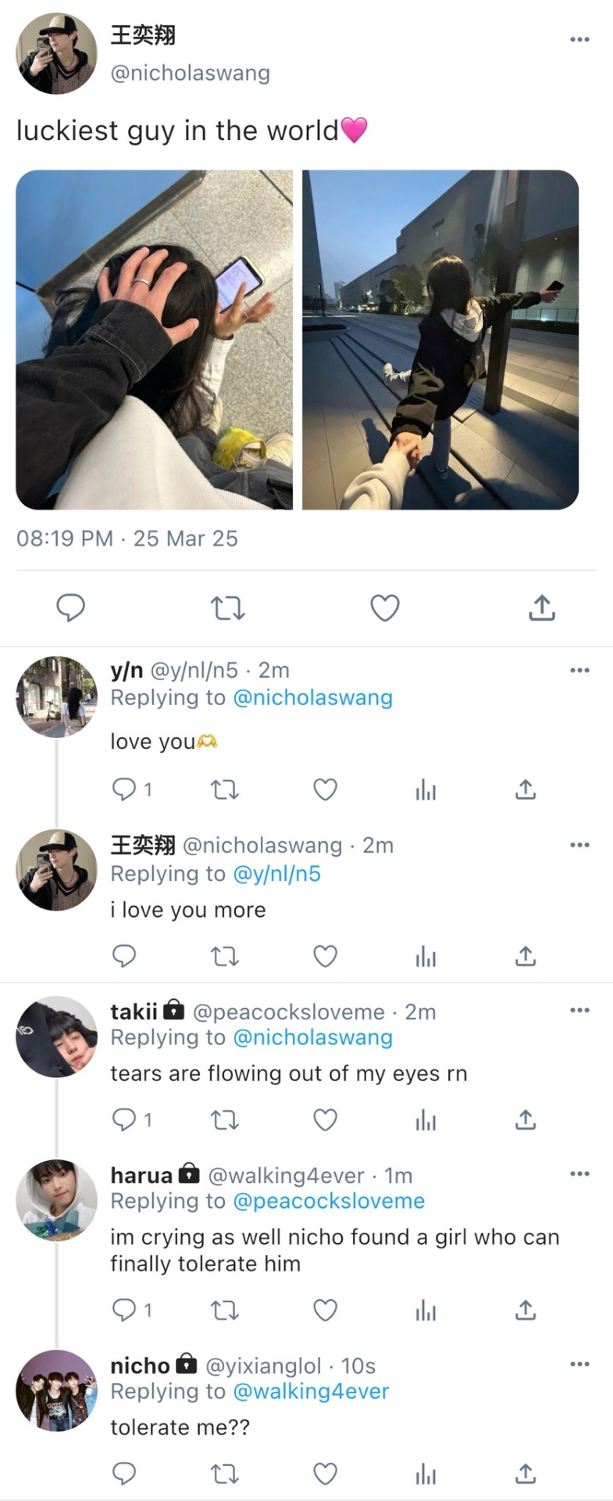Share the main tweet
The image size is (613, 1501).
point(541,607)
